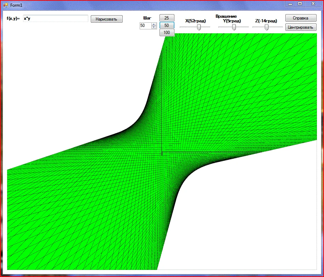Click the Вращение rotation group label
The image size is (324, 277).
click(226, 16)
